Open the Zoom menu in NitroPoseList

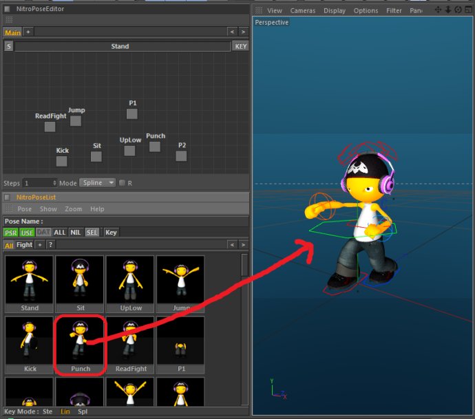point(73,209)
